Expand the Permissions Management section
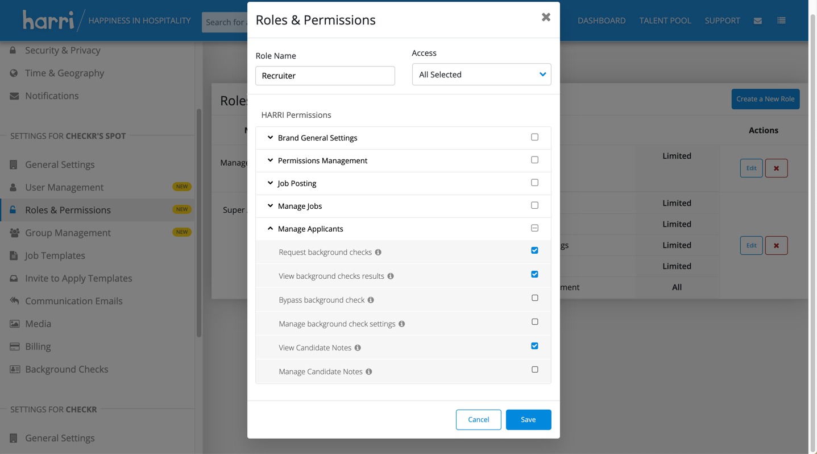This screenshot has height=454, width=817. coord(270,160)
